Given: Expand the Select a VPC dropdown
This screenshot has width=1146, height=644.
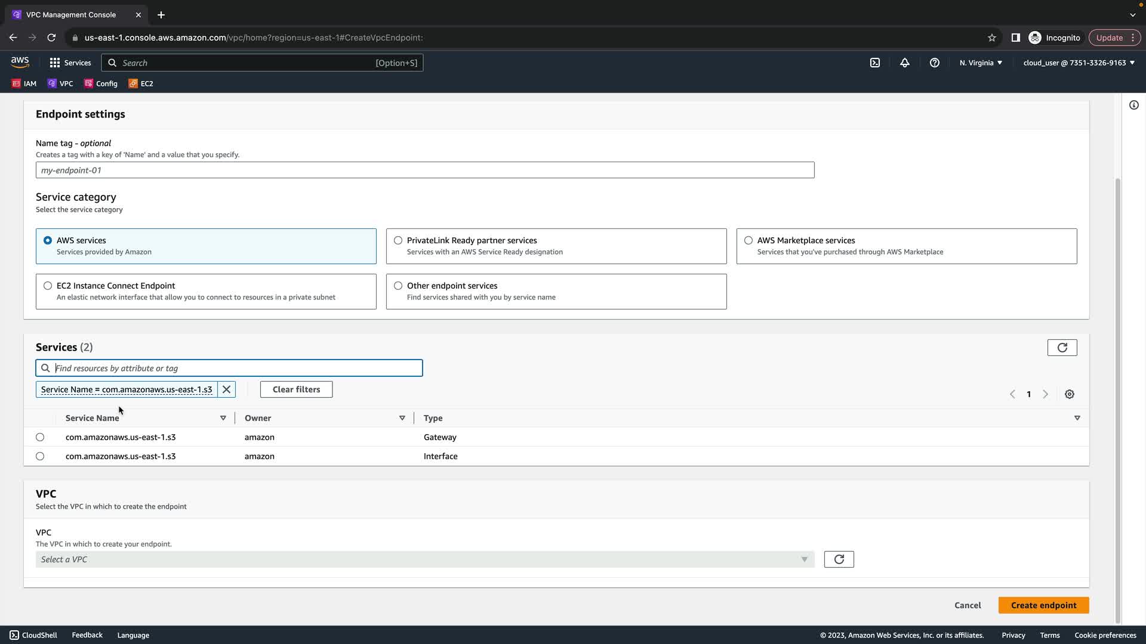Looking at the screenshot, I should pos(424,559).
